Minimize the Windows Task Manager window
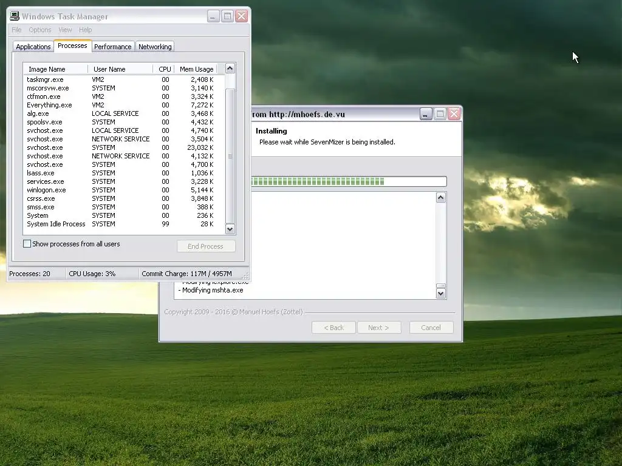The height and width of the screenshot is (466, 622). click(x=213, y=16)
